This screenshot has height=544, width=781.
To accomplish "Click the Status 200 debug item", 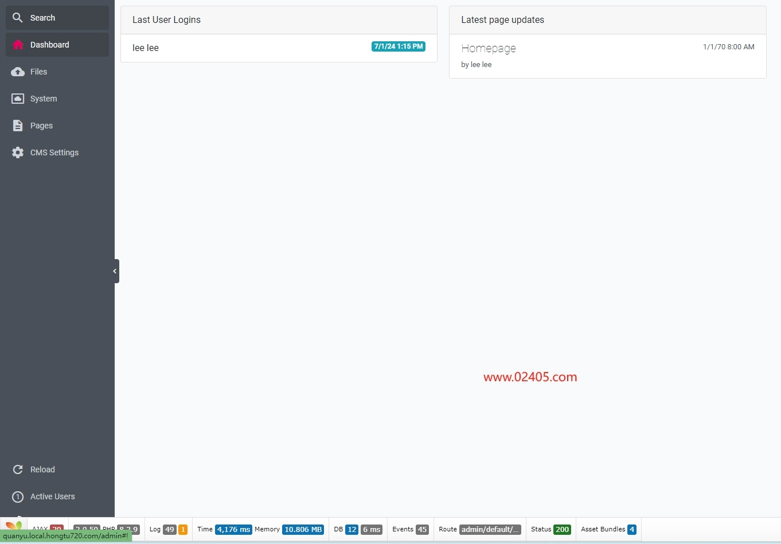I will (550, 530).
